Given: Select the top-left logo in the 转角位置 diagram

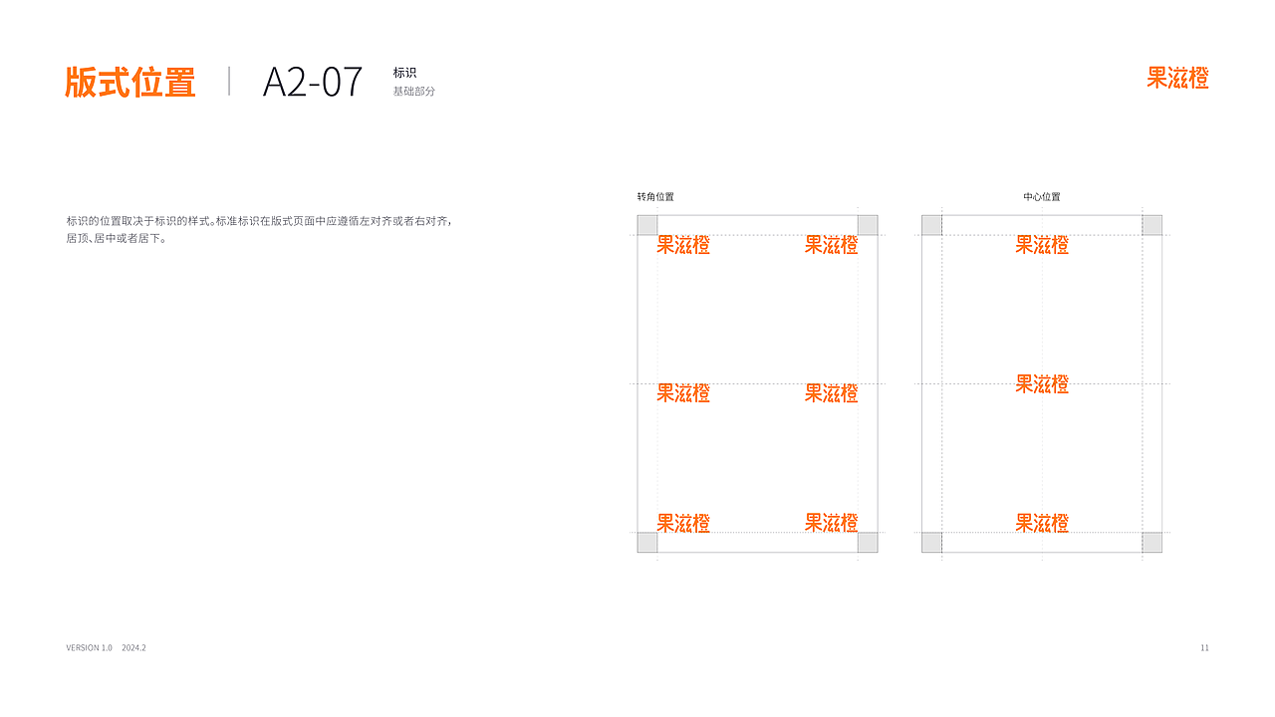Looking at the screenshot, I should click(x=683, y=245).
